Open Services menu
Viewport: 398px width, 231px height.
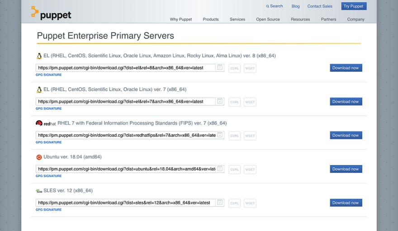(237, 19)
